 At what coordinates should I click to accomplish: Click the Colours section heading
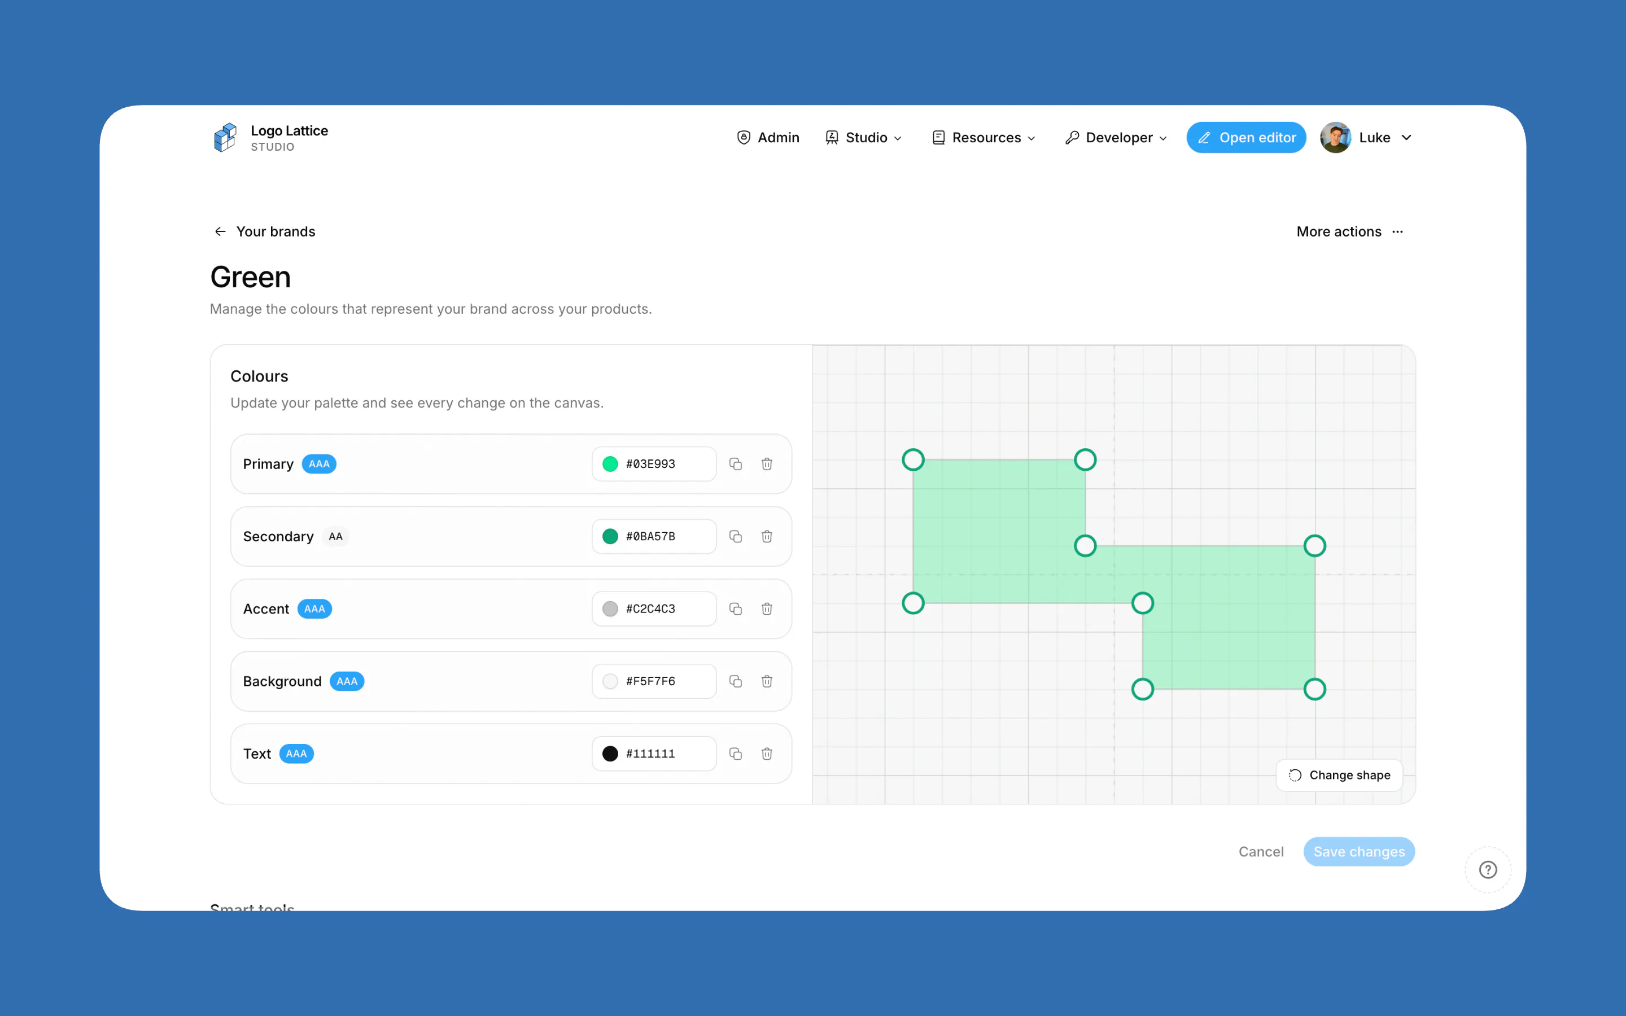tap(259, 376)
